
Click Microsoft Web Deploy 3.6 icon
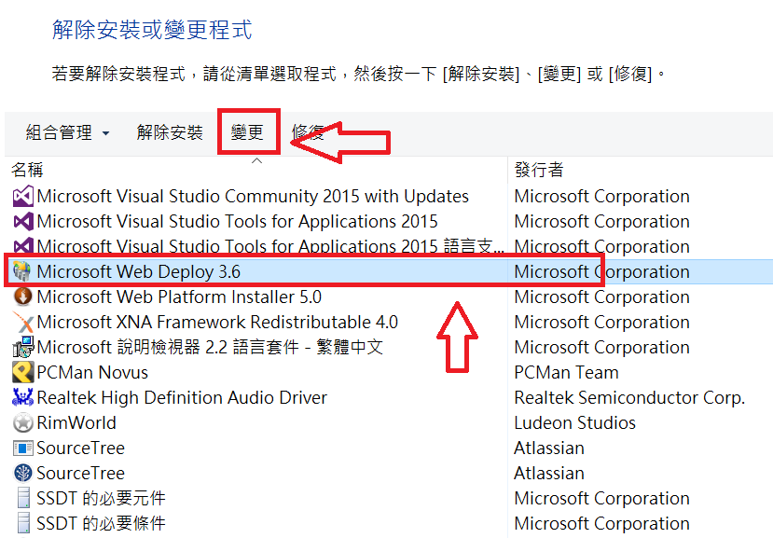tap(22, 271)
